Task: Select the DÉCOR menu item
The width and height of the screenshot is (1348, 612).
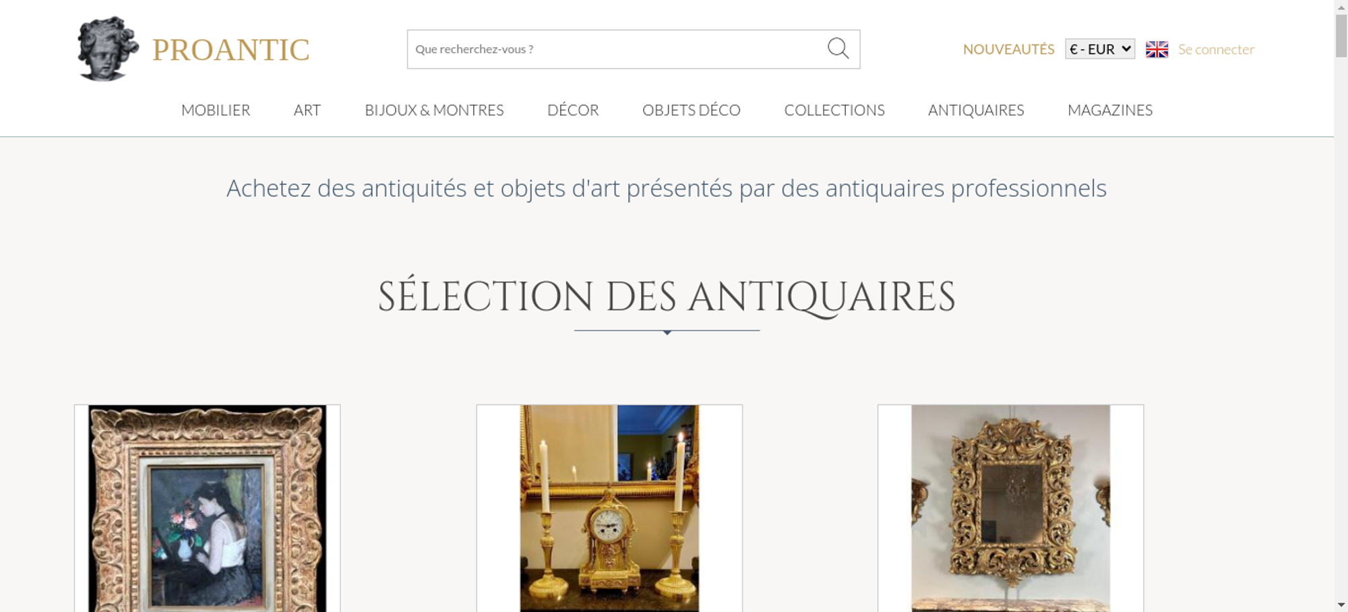Action: 573,110
